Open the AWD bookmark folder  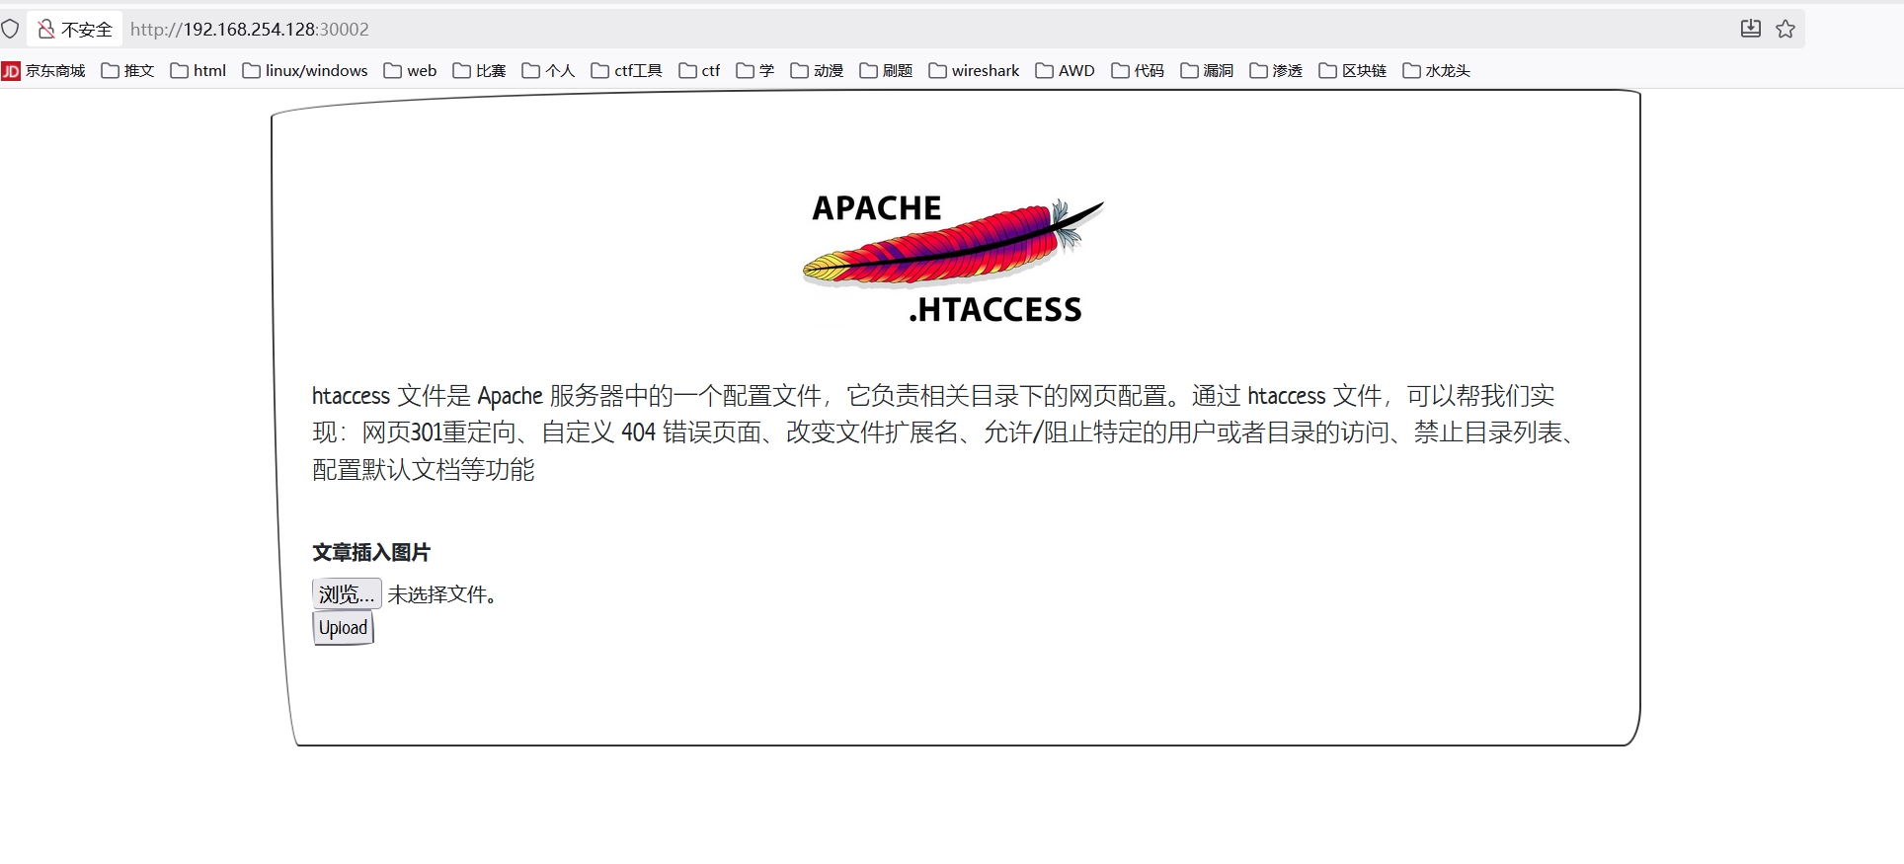1066,71
